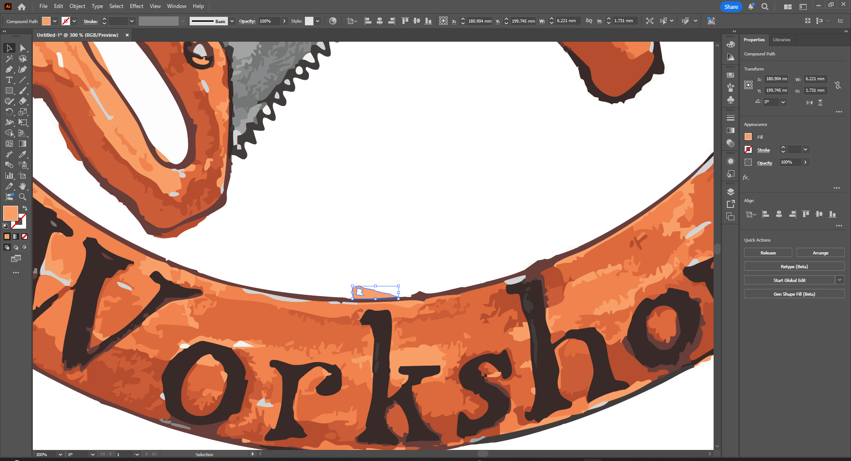Select the Zoom tool
This screenshot has height=461, width=851.
click(23, 197)
